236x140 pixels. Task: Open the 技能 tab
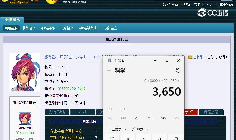coord(82,112)
